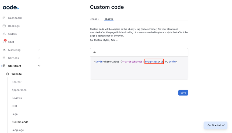The height and width of the screenshot is (133, 232).
Task: Go to the SEO settings page
Action: point(14,106)
